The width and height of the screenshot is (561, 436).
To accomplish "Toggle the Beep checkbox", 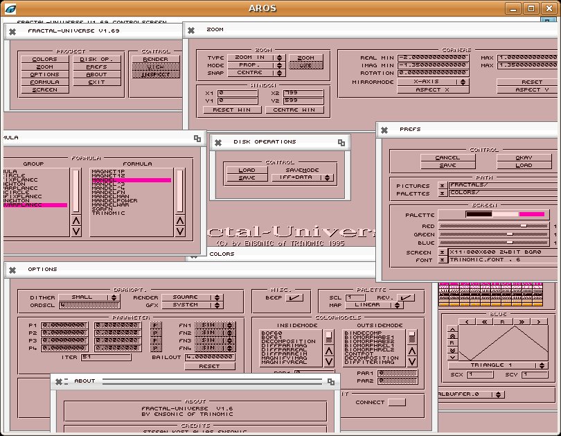I will click(294, 297).
